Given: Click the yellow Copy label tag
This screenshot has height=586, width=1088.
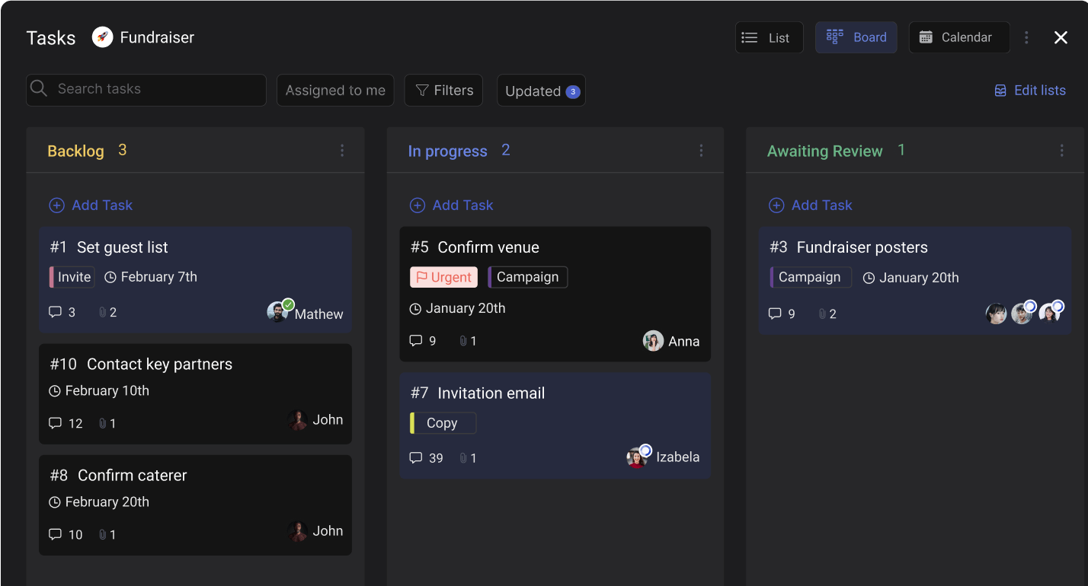Looking at the screenshot, I should (x=443, y=423).
